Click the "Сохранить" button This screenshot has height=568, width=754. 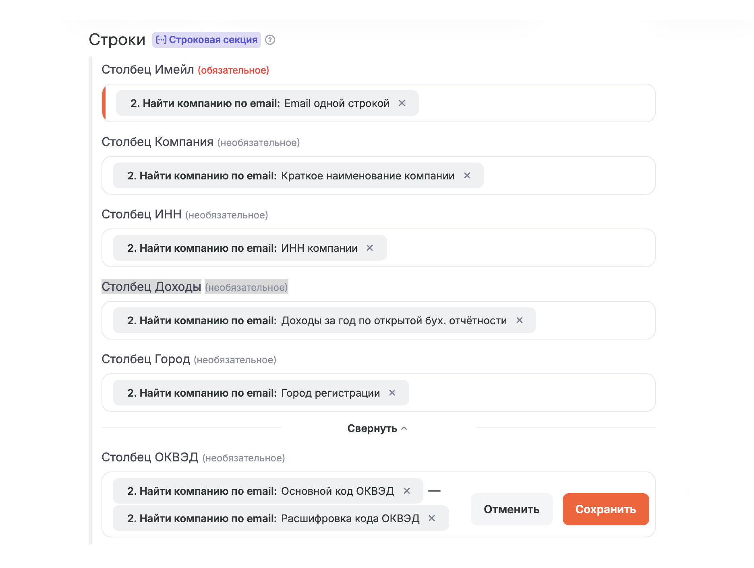click(x=605, y=509)
